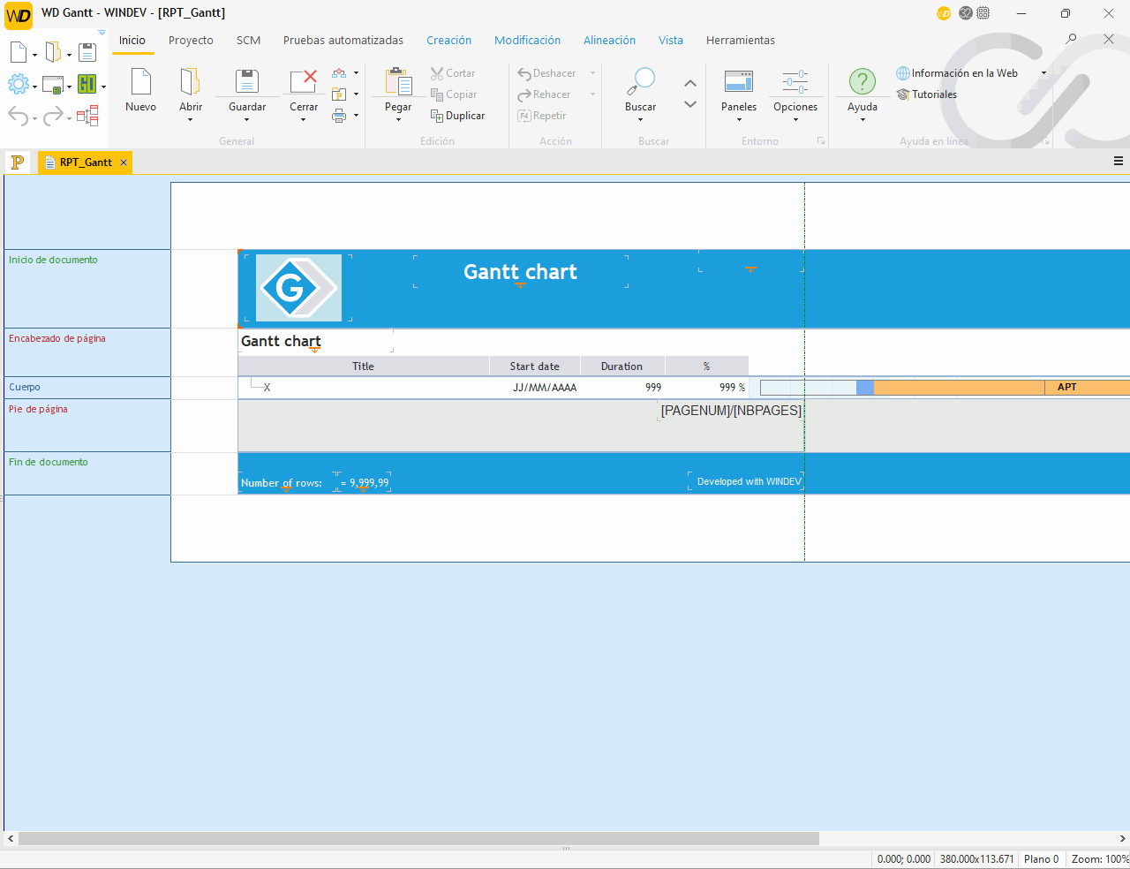Click the Guardar floppy disk icon
Screen dimensions: 1130x869
pos(247,81)
